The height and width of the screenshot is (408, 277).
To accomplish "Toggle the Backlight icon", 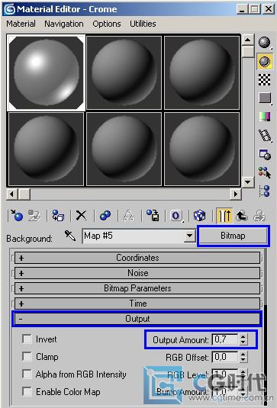I will pyautogui.click(x=265, y=62).
